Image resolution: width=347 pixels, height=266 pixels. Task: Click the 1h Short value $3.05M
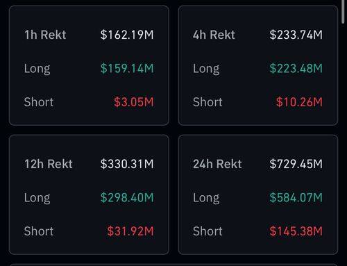coord(134,102)
